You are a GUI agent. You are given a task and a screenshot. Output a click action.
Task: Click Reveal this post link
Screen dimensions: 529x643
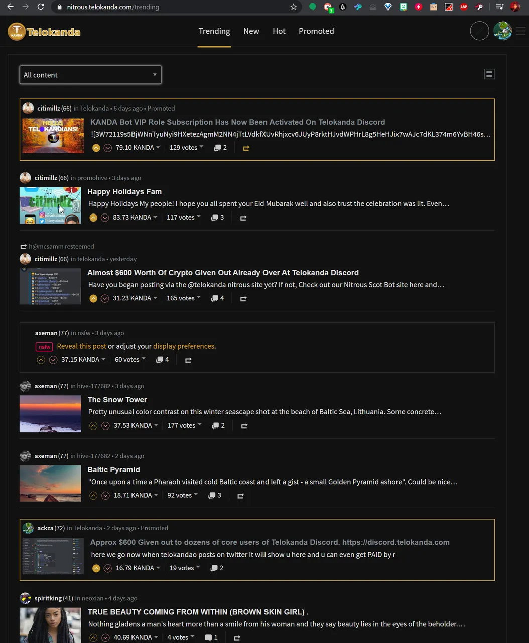point(81,346)
